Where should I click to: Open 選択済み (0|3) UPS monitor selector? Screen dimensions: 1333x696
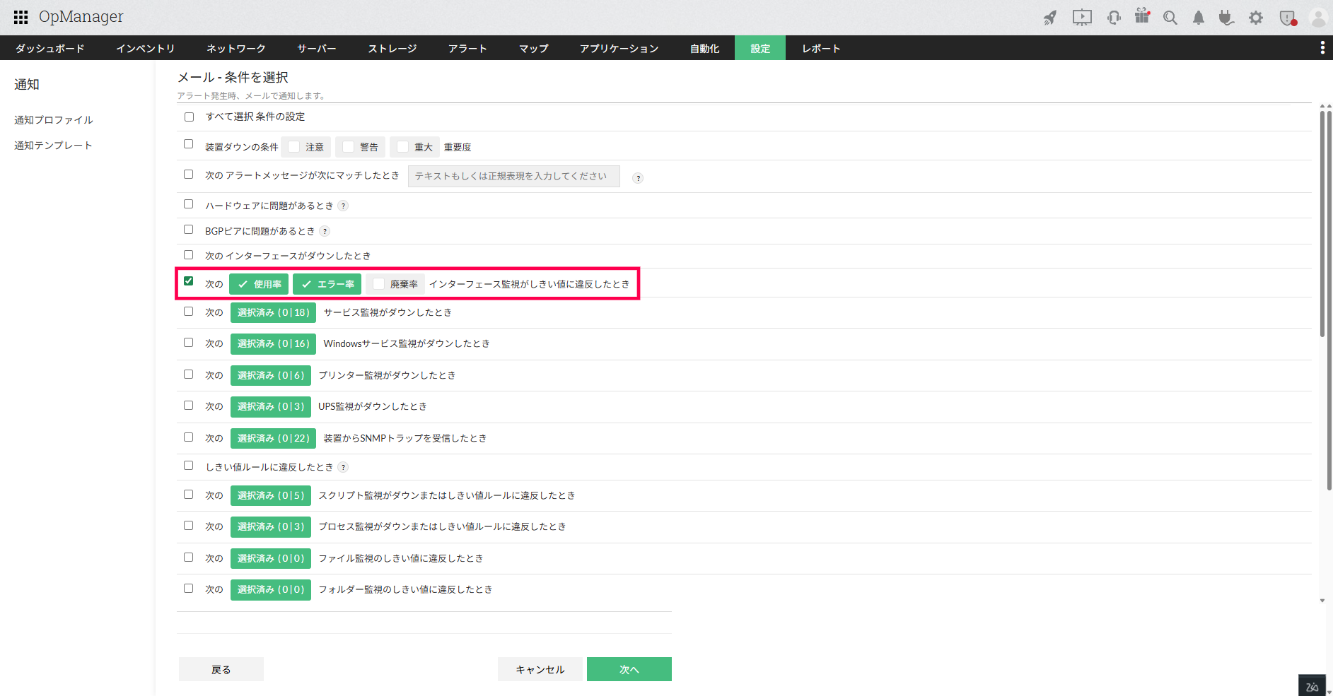tap(271, 406)
